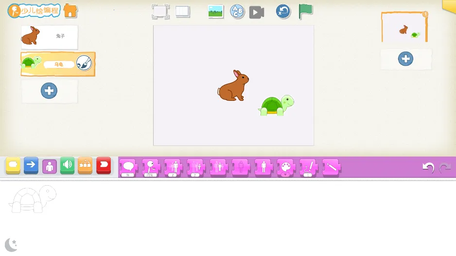The width and height of the screenshot is (456, 256).
Task: Select the color palette block
Action: click(x=286, y=168)
